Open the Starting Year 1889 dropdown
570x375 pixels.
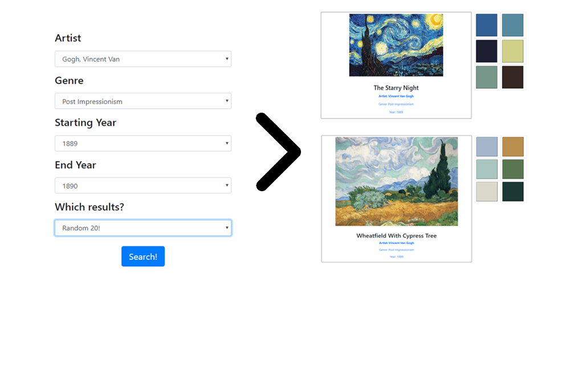pos(143,143)
